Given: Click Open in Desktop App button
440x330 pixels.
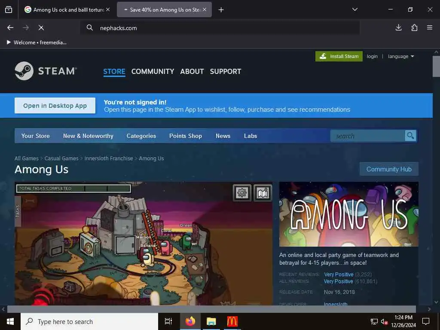Looking at the screenshot, I should coord(55,106).
